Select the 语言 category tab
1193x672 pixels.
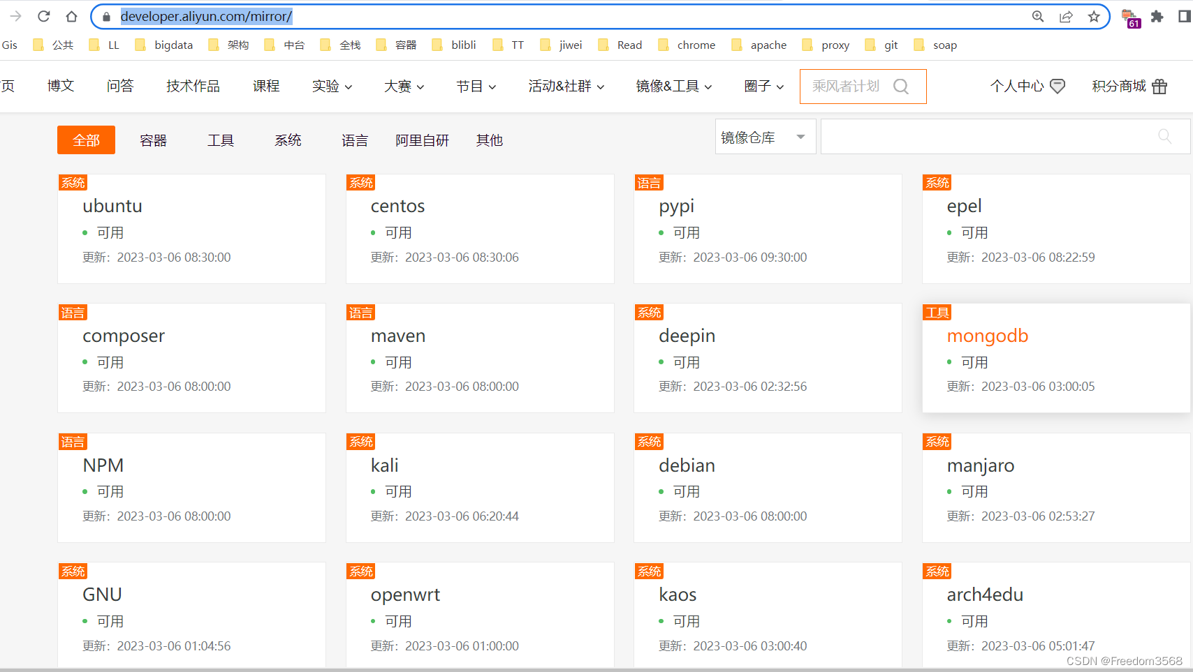pyautogui.click(x=355, y=140)
